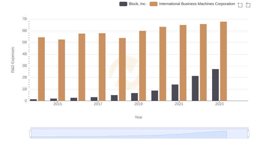Click the 2018 IBM bar
The width and height of the screenshot is (254, 146).
click(122, 69)
